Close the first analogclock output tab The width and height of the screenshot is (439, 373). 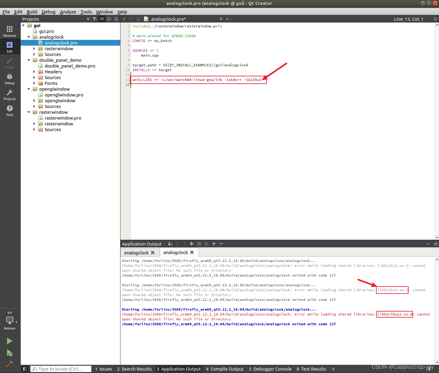pyautogui.click(x=153, y=253)
